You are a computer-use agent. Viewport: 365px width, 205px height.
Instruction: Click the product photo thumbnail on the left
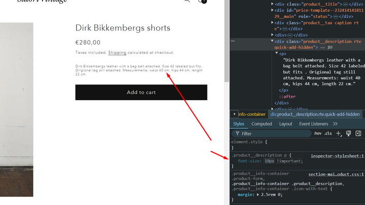point(17,109)
